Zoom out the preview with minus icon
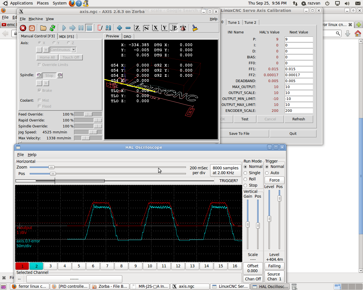 128,28
